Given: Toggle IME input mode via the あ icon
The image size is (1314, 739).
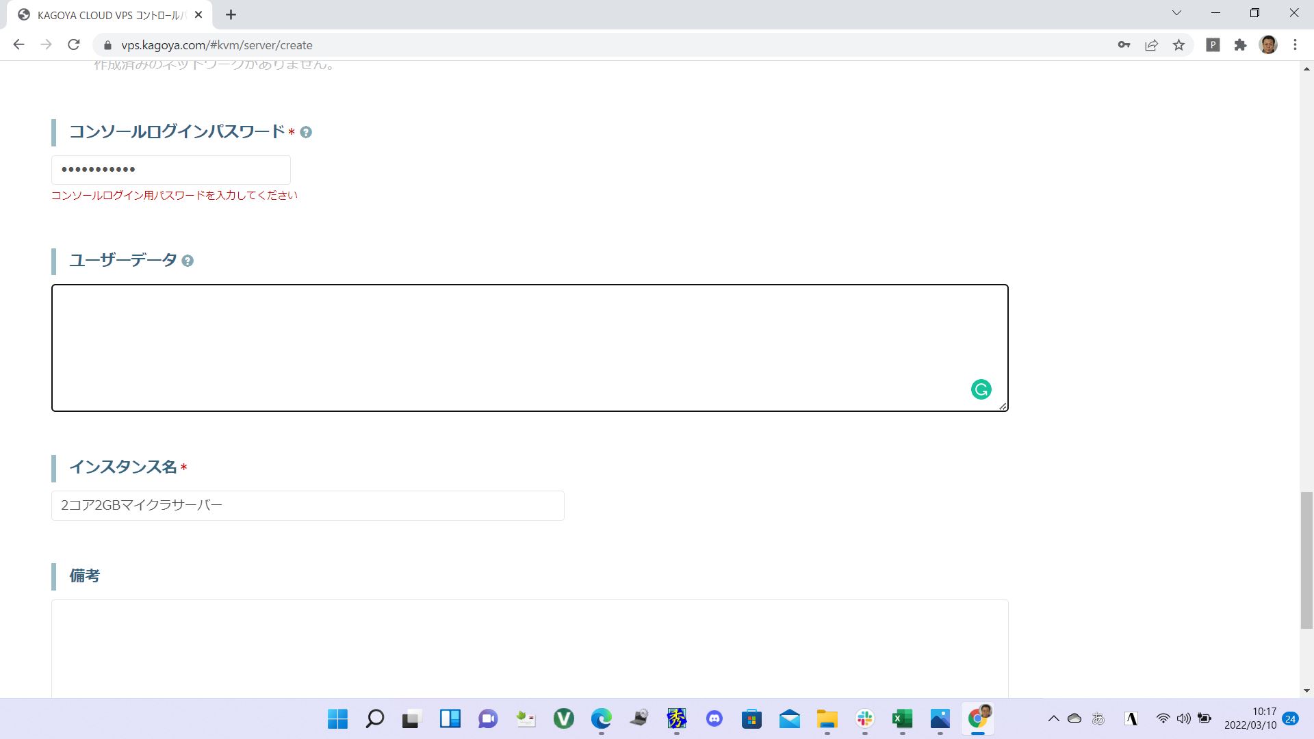Looking at the screenshot, I should coord(1097,719).
